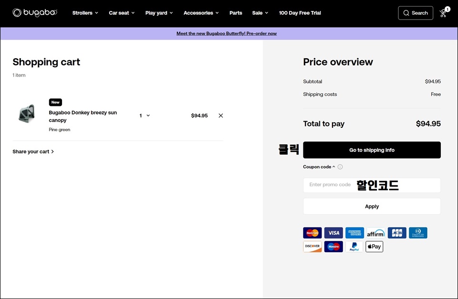The width and height of the screenshot is (458, 299).
Task: Select the American Express payment icon
Action: coord(354,233)
